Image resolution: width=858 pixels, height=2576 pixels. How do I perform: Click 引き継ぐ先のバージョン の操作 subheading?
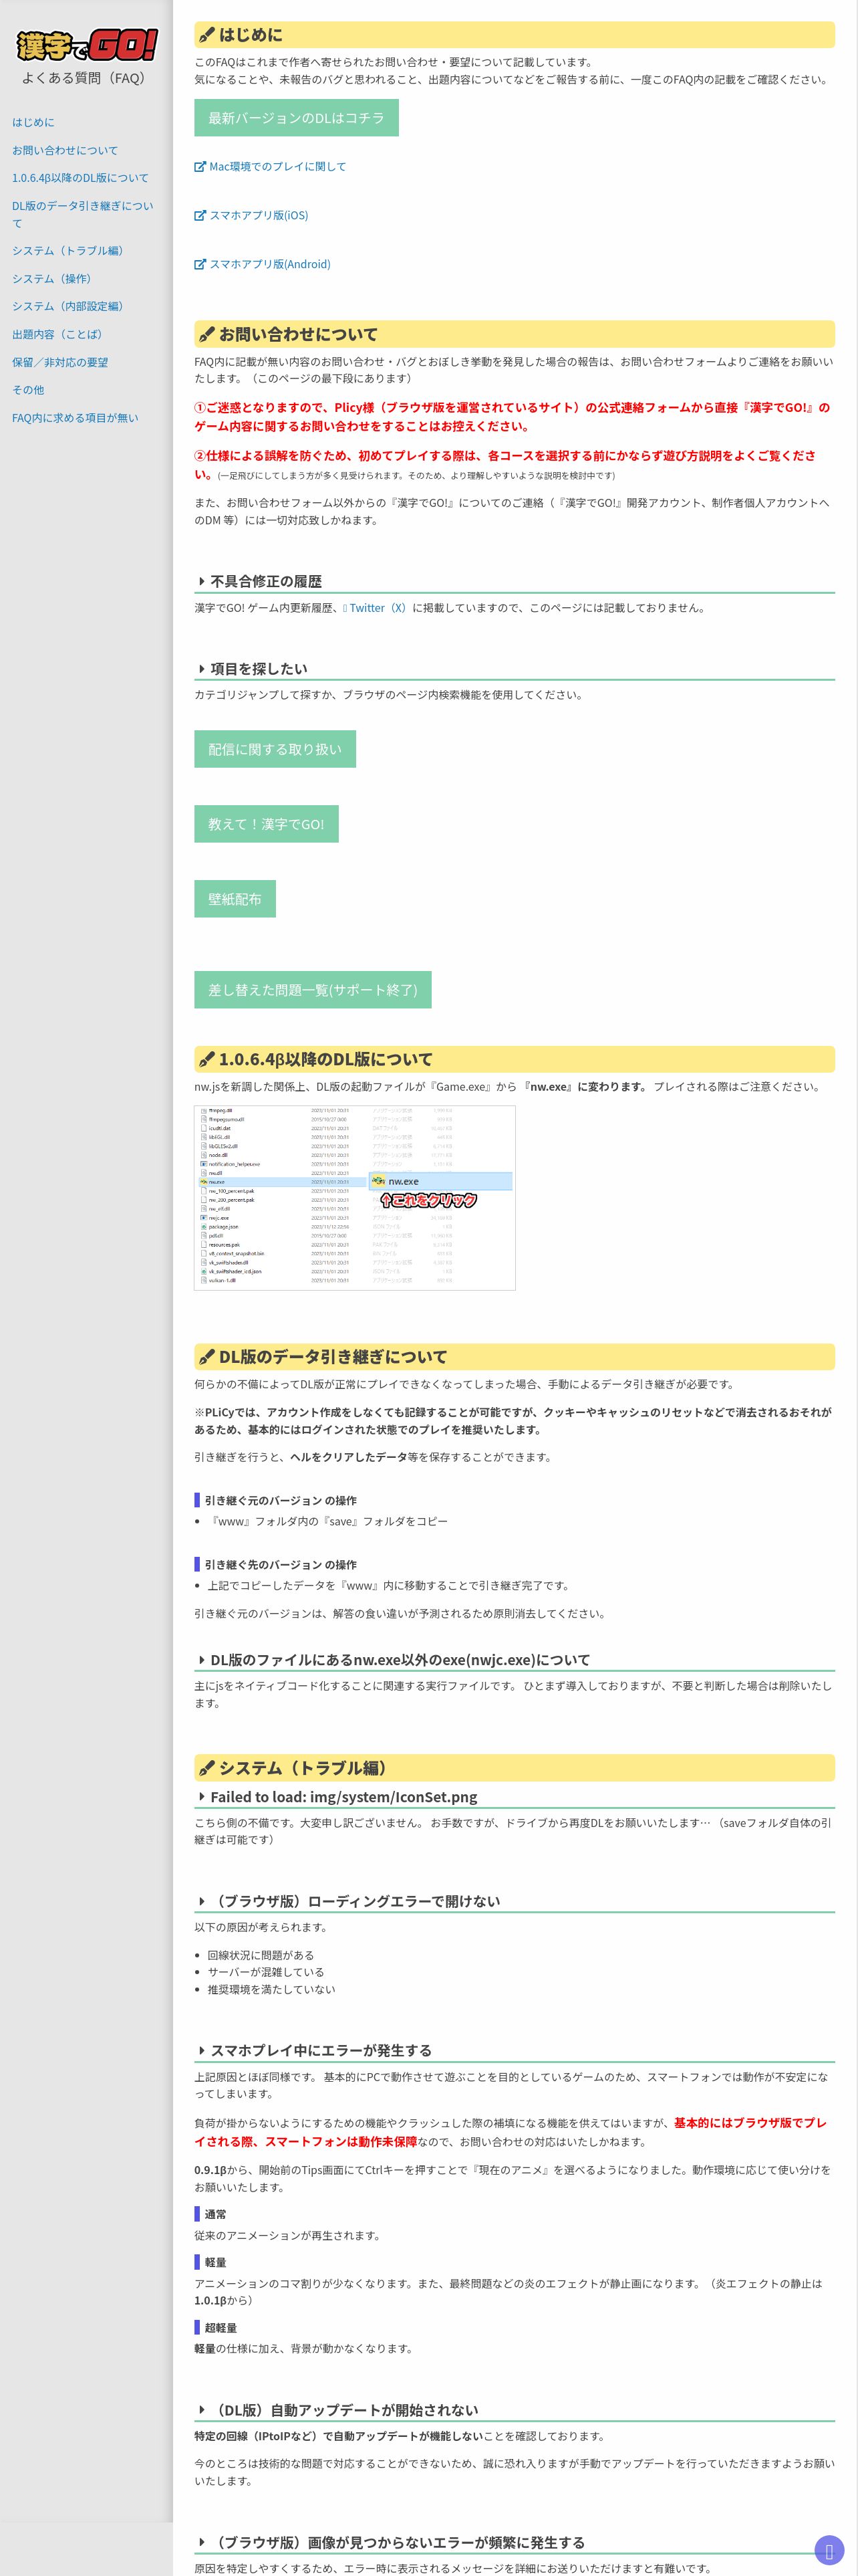point(280,1564)
